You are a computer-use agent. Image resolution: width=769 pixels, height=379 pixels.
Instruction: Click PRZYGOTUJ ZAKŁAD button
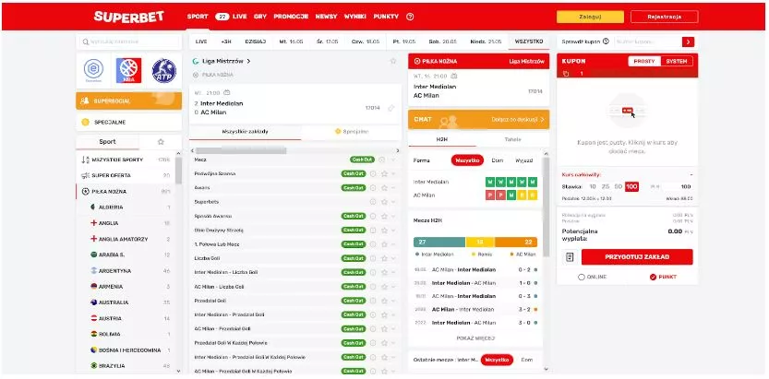637,257
